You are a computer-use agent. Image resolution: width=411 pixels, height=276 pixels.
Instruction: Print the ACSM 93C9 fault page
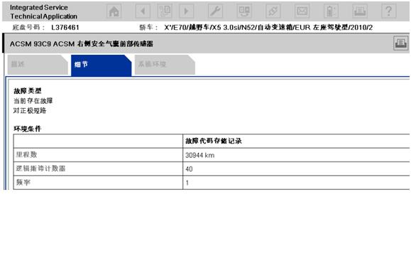(x=401, y=43)
